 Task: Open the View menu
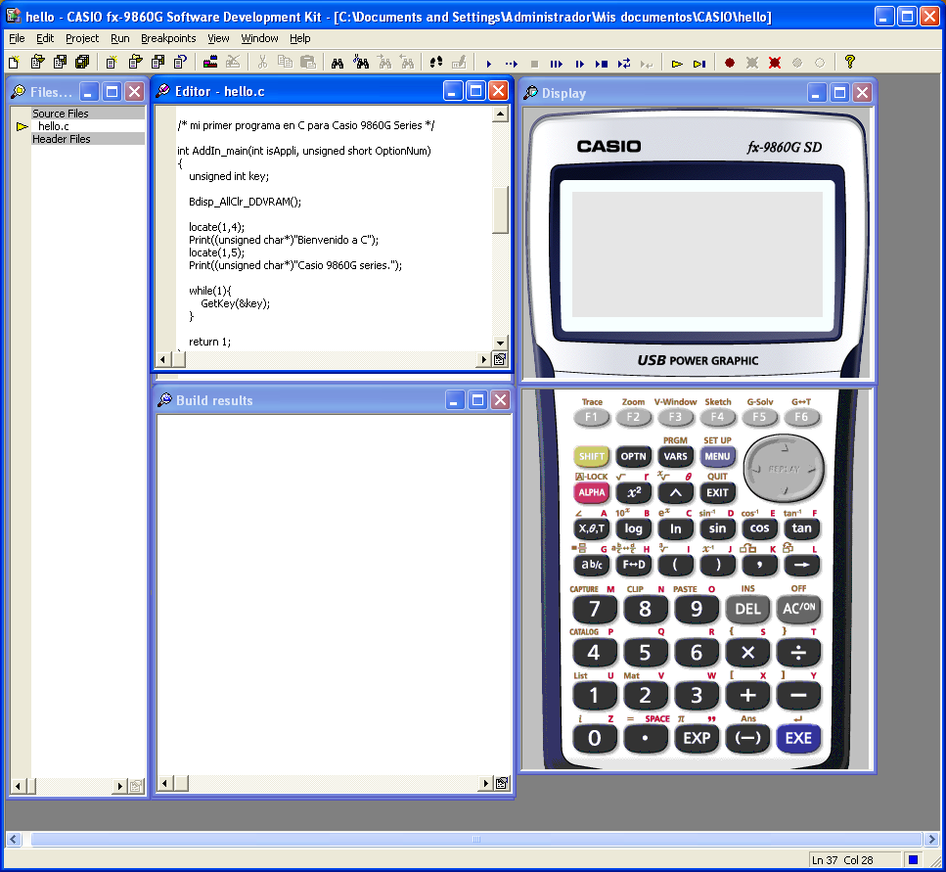(218, 38)
